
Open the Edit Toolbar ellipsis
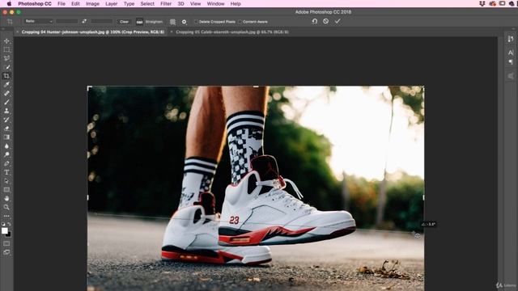point(6,216)
